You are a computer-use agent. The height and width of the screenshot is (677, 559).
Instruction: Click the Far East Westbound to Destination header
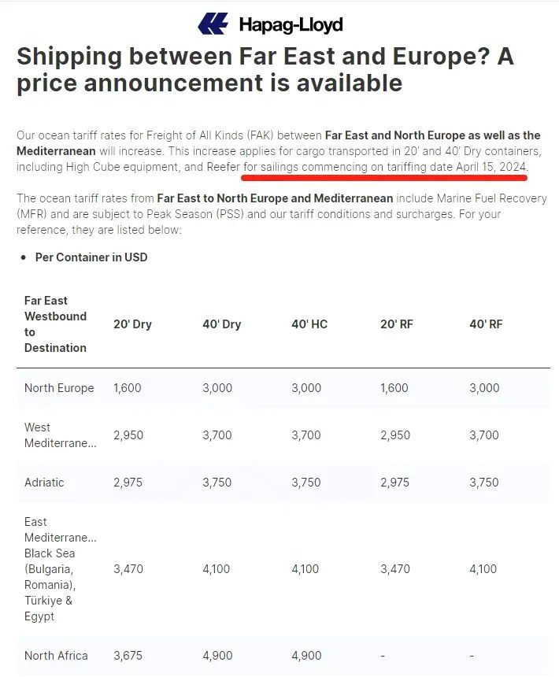tap(55, 324)
